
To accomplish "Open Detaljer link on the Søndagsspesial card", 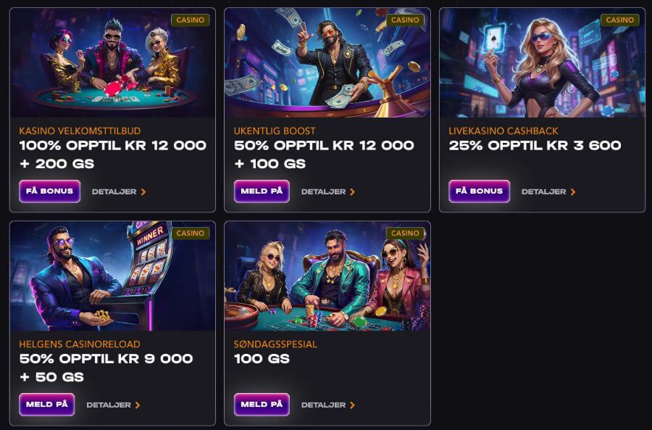I will 325,405.
